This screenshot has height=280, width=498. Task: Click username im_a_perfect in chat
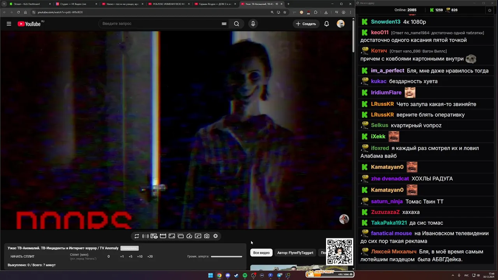[388, 71]
